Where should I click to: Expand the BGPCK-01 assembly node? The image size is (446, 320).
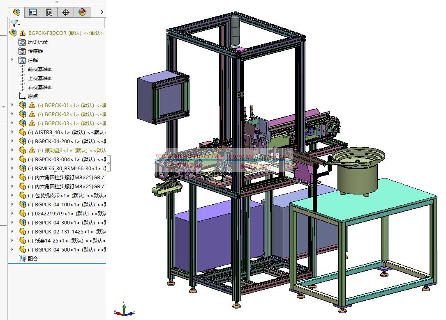pyautogui.click(x=12, y=105)
